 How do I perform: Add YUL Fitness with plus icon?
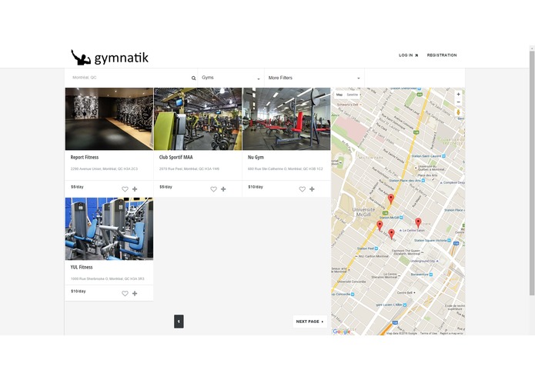(135, 293)
